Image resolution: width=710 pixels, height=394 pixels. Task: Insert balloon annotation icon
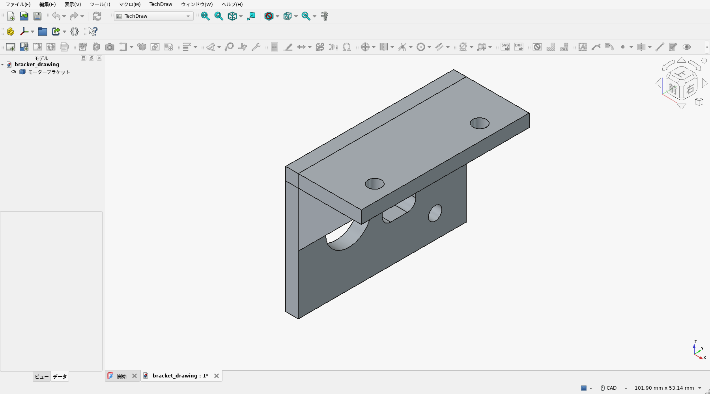tap(229, 47)
